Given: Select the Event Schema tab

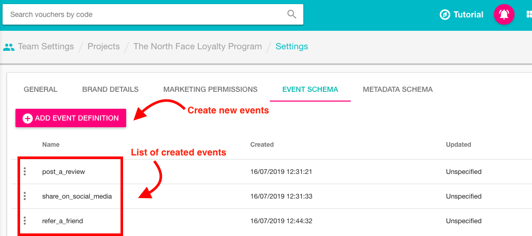Looking at the screenshot, I should tap(310, 89).
